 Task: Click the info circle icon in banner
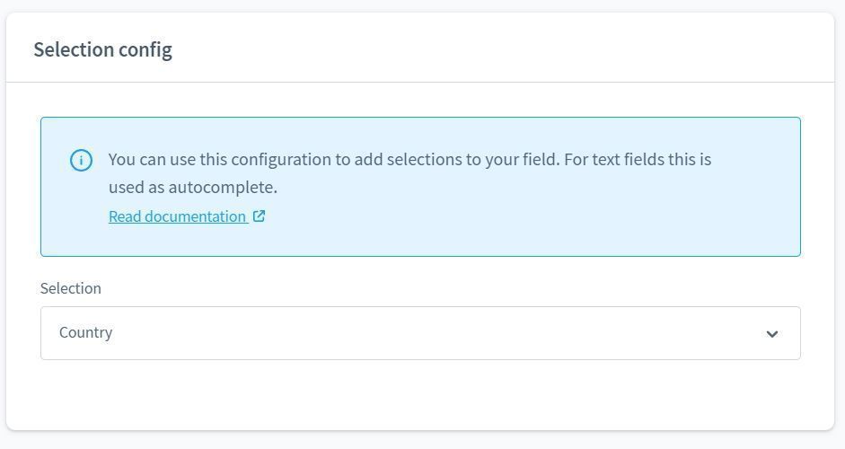pos(81,161)
